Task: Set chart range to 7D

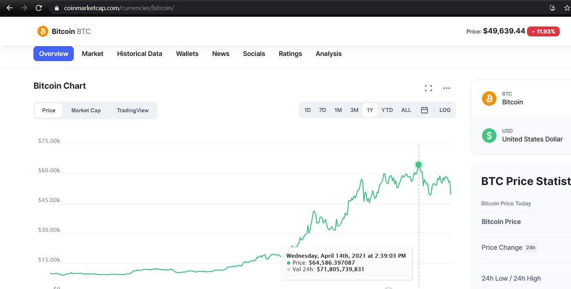Action: pyautogui.click(x=323, y=110)
